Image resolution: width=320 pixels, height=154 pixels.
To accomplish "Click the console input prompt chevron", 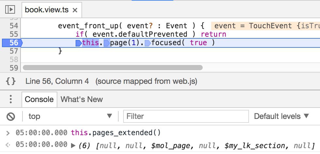I will click(x=8, y=133).
